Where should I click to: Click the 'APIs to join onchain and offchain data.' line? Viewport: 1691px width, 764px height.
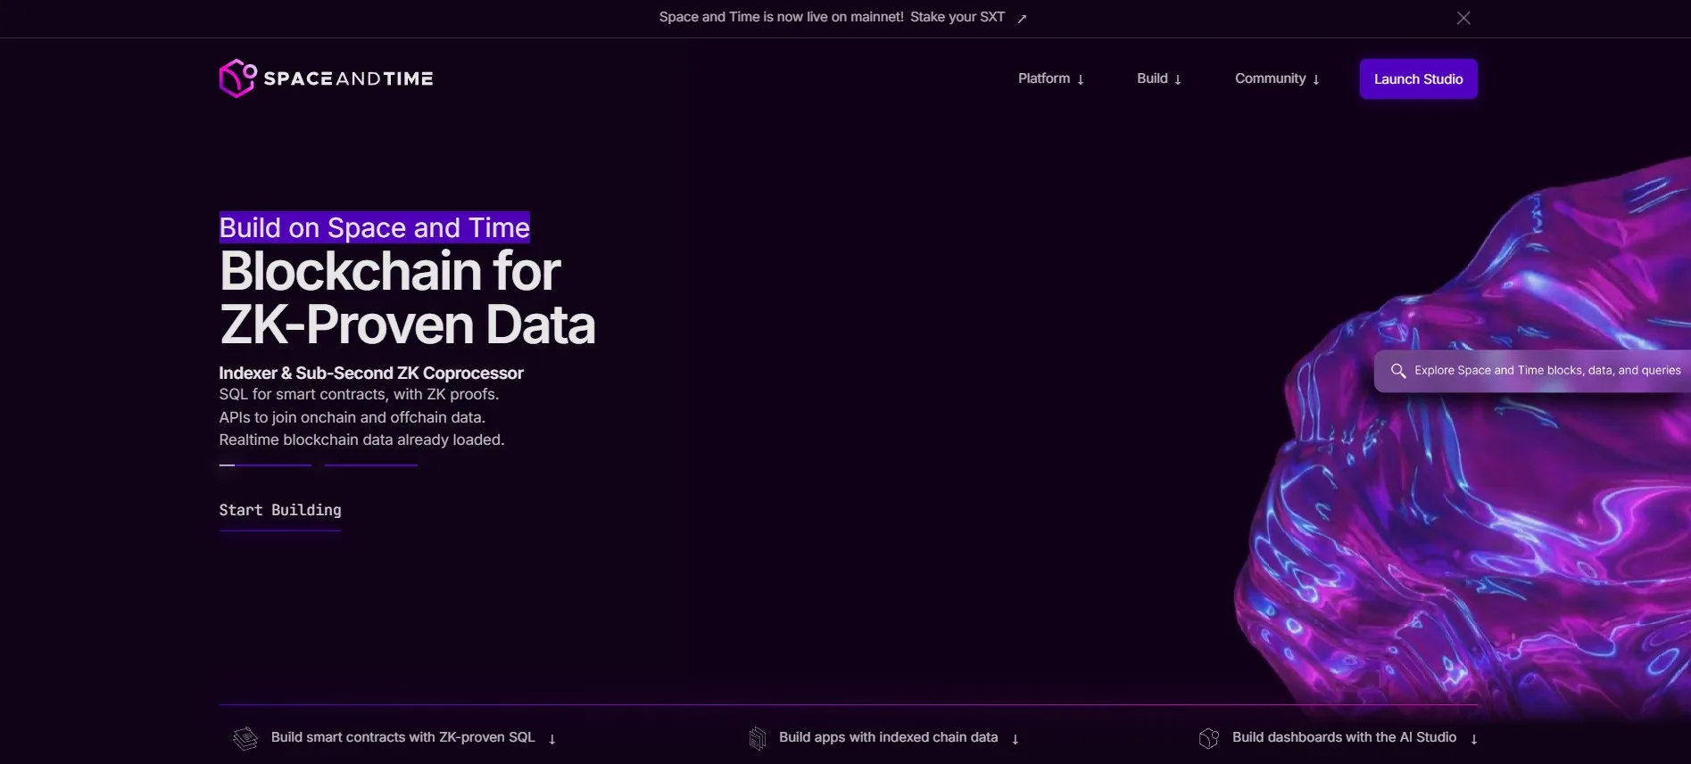tap(352, 417)
